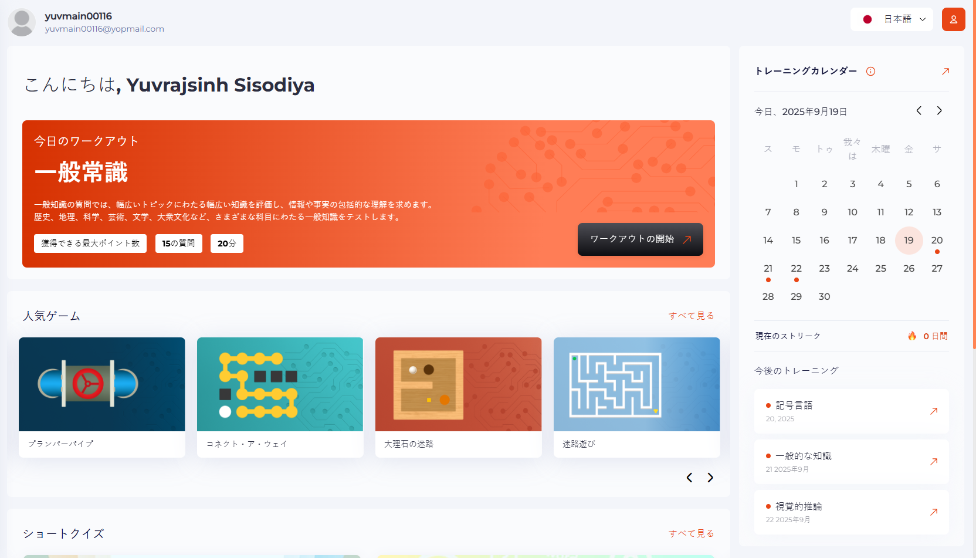Show previous popular games
976x558 pixels.
pos(689,478)
